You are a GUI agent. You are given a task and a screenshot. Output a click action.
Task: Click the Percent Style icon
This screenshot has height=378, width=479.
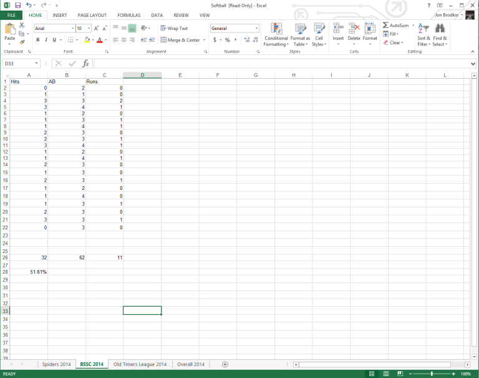[228, 40]
